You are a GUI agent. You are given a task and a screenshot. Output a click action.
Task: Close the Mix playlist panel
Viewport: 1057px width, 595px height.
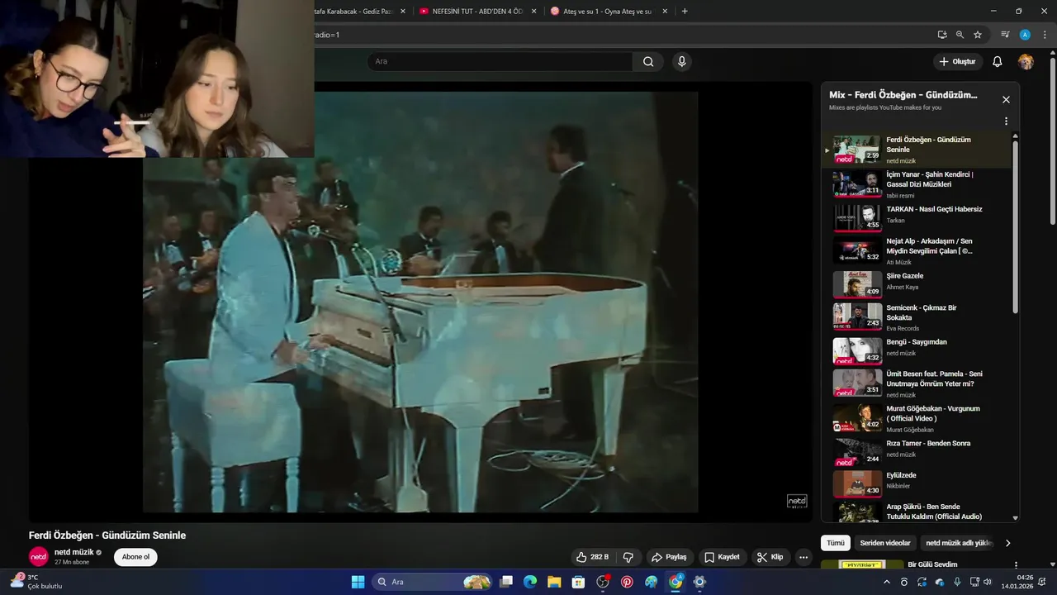pos(1006,100)
